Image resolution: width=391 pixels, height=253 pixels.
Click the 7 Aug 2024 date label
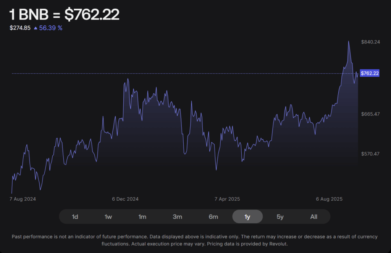(x=23, y=199)
